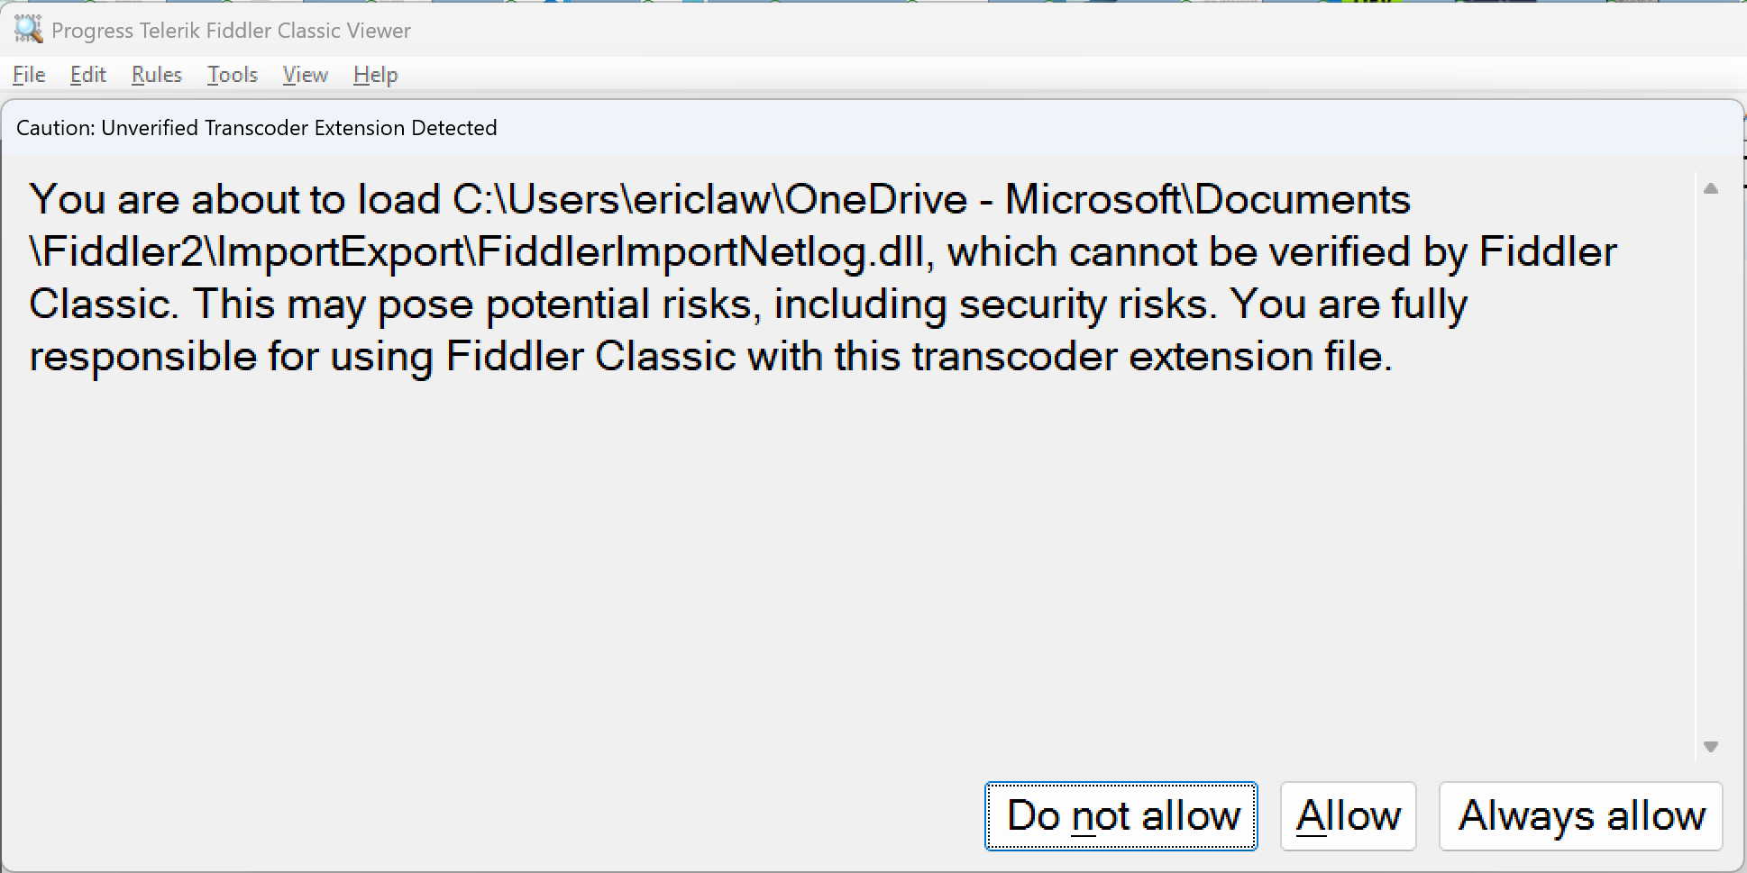
Task: Click the Allow button
Action: pyautogui.click(x=1349, y=816)
